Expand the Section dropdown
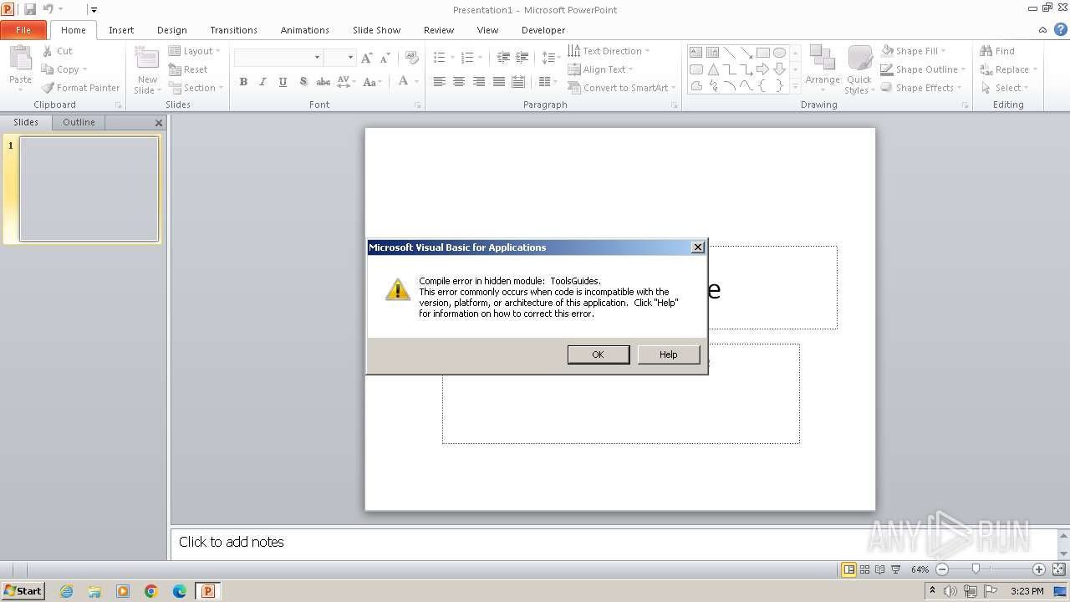The image size is (1070, 602). 196,88
